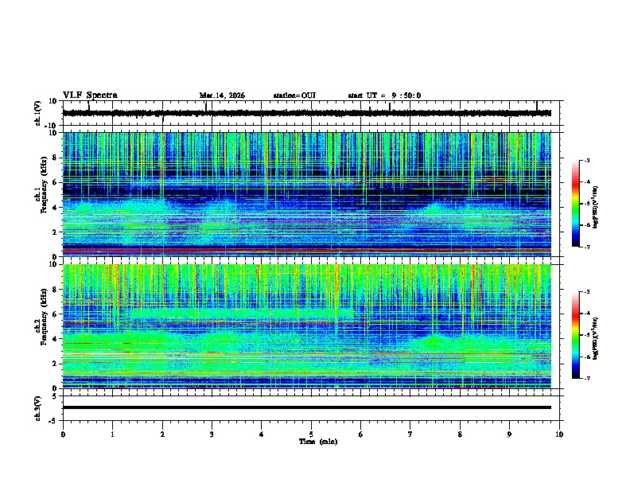Click the ch.2 color bar "log(PSD)" label
The image size is (630, 487).
click(595, 338)
